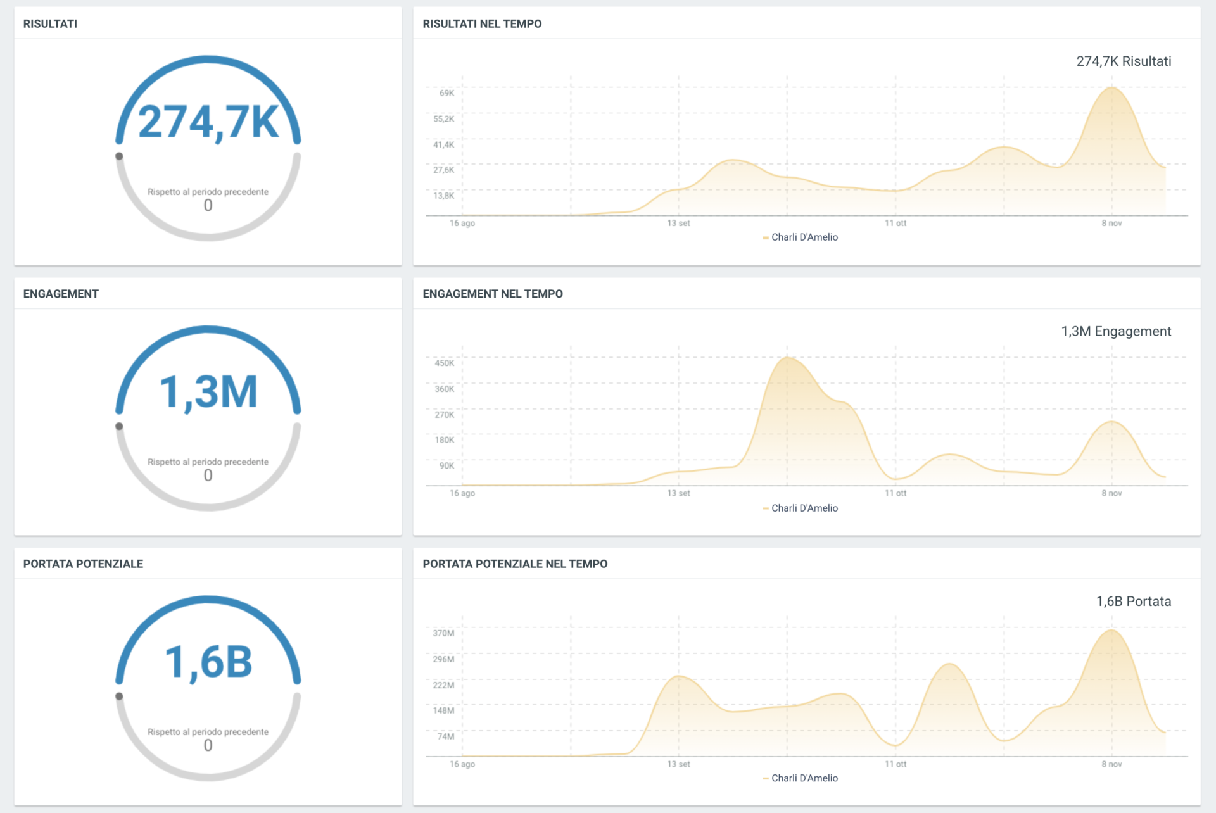
Task: Click the 180K axis label in the Engagement chart
Action: pyautogui.click(x=444, y=440)
